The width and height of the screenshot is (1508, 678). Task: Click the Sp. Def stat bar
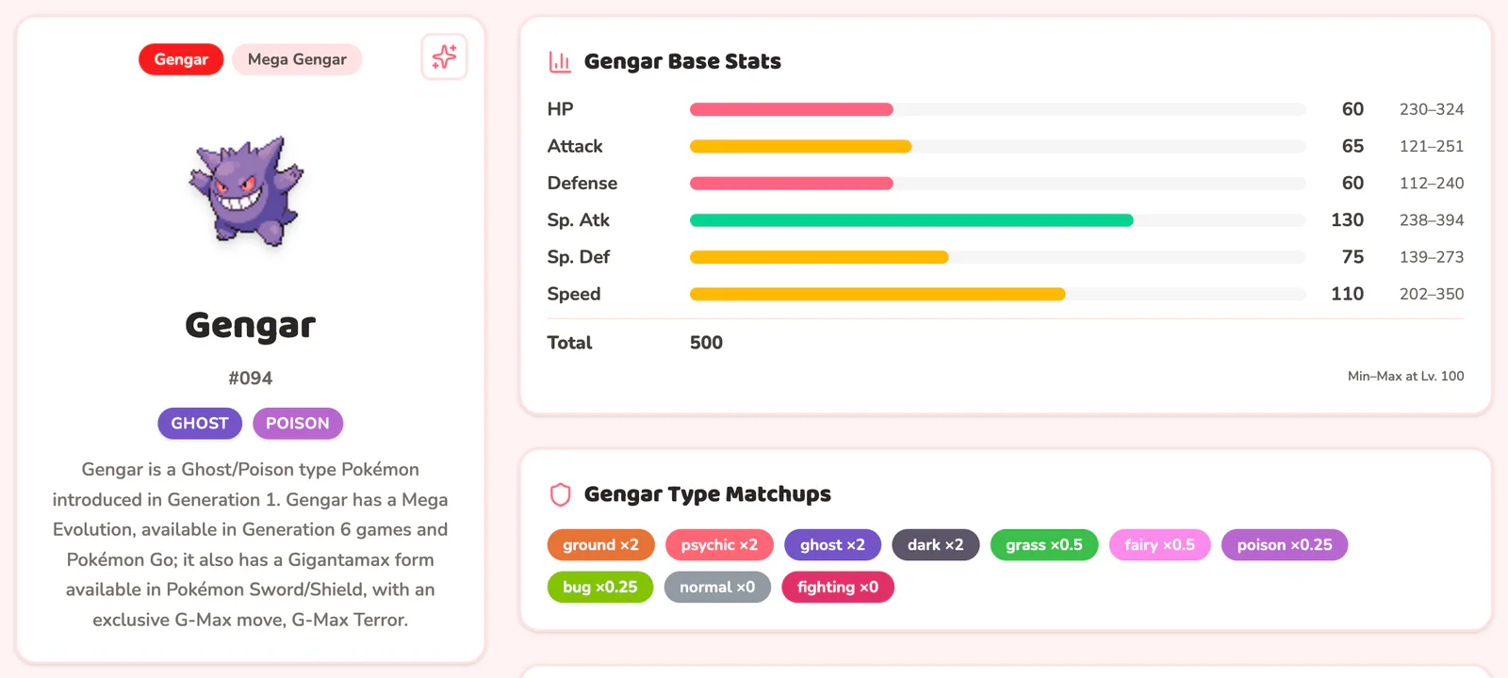(x=998, y=257)
